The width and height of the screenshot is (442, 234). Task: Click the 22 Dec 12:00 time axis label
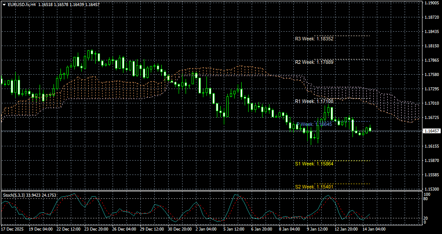point(68,229)
